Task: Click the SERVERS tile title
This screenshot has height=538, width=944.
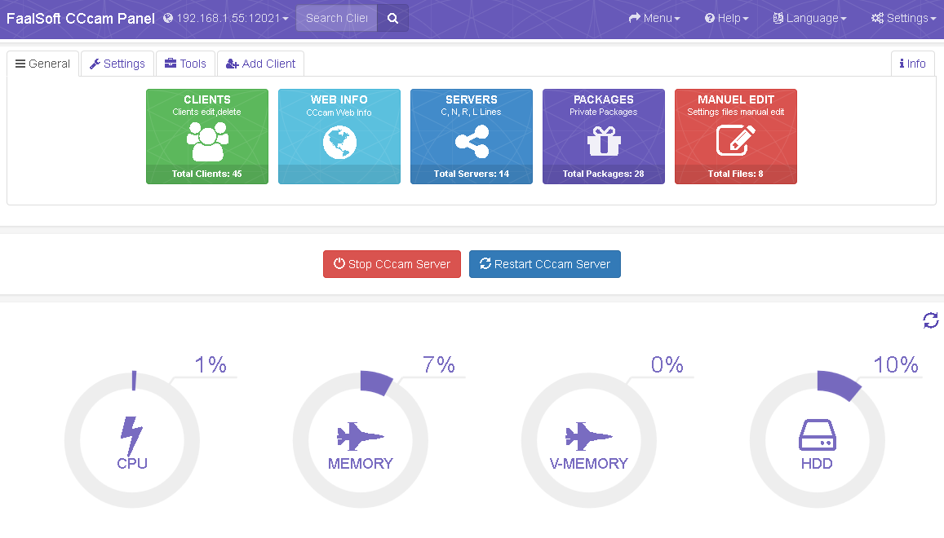Action: coord(472,100)
